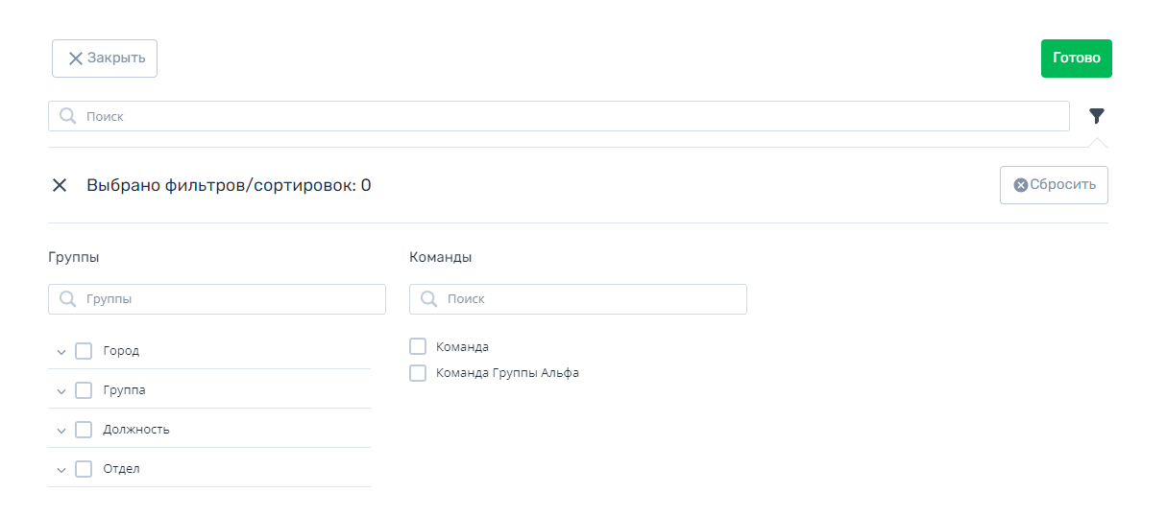Screen dimensions: 1167x516
Task: Check the Должность checkbox
Action: [x=84, y=430]
